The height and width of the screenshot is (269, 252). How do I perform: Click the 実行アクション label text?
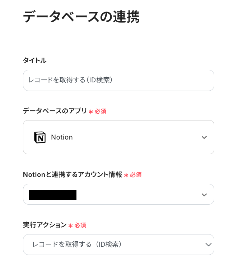point(45,225)
